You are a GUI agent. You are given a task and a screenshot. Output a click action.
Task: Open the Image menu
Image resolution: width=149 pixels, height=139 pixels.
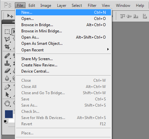pyautogui.click(x=46, y=6)
